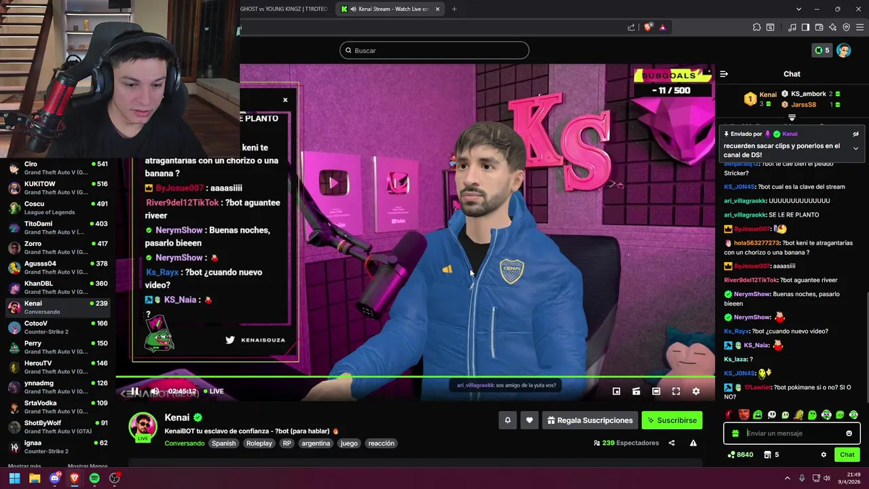Expand the pinned message chevron

click(855, 148)
